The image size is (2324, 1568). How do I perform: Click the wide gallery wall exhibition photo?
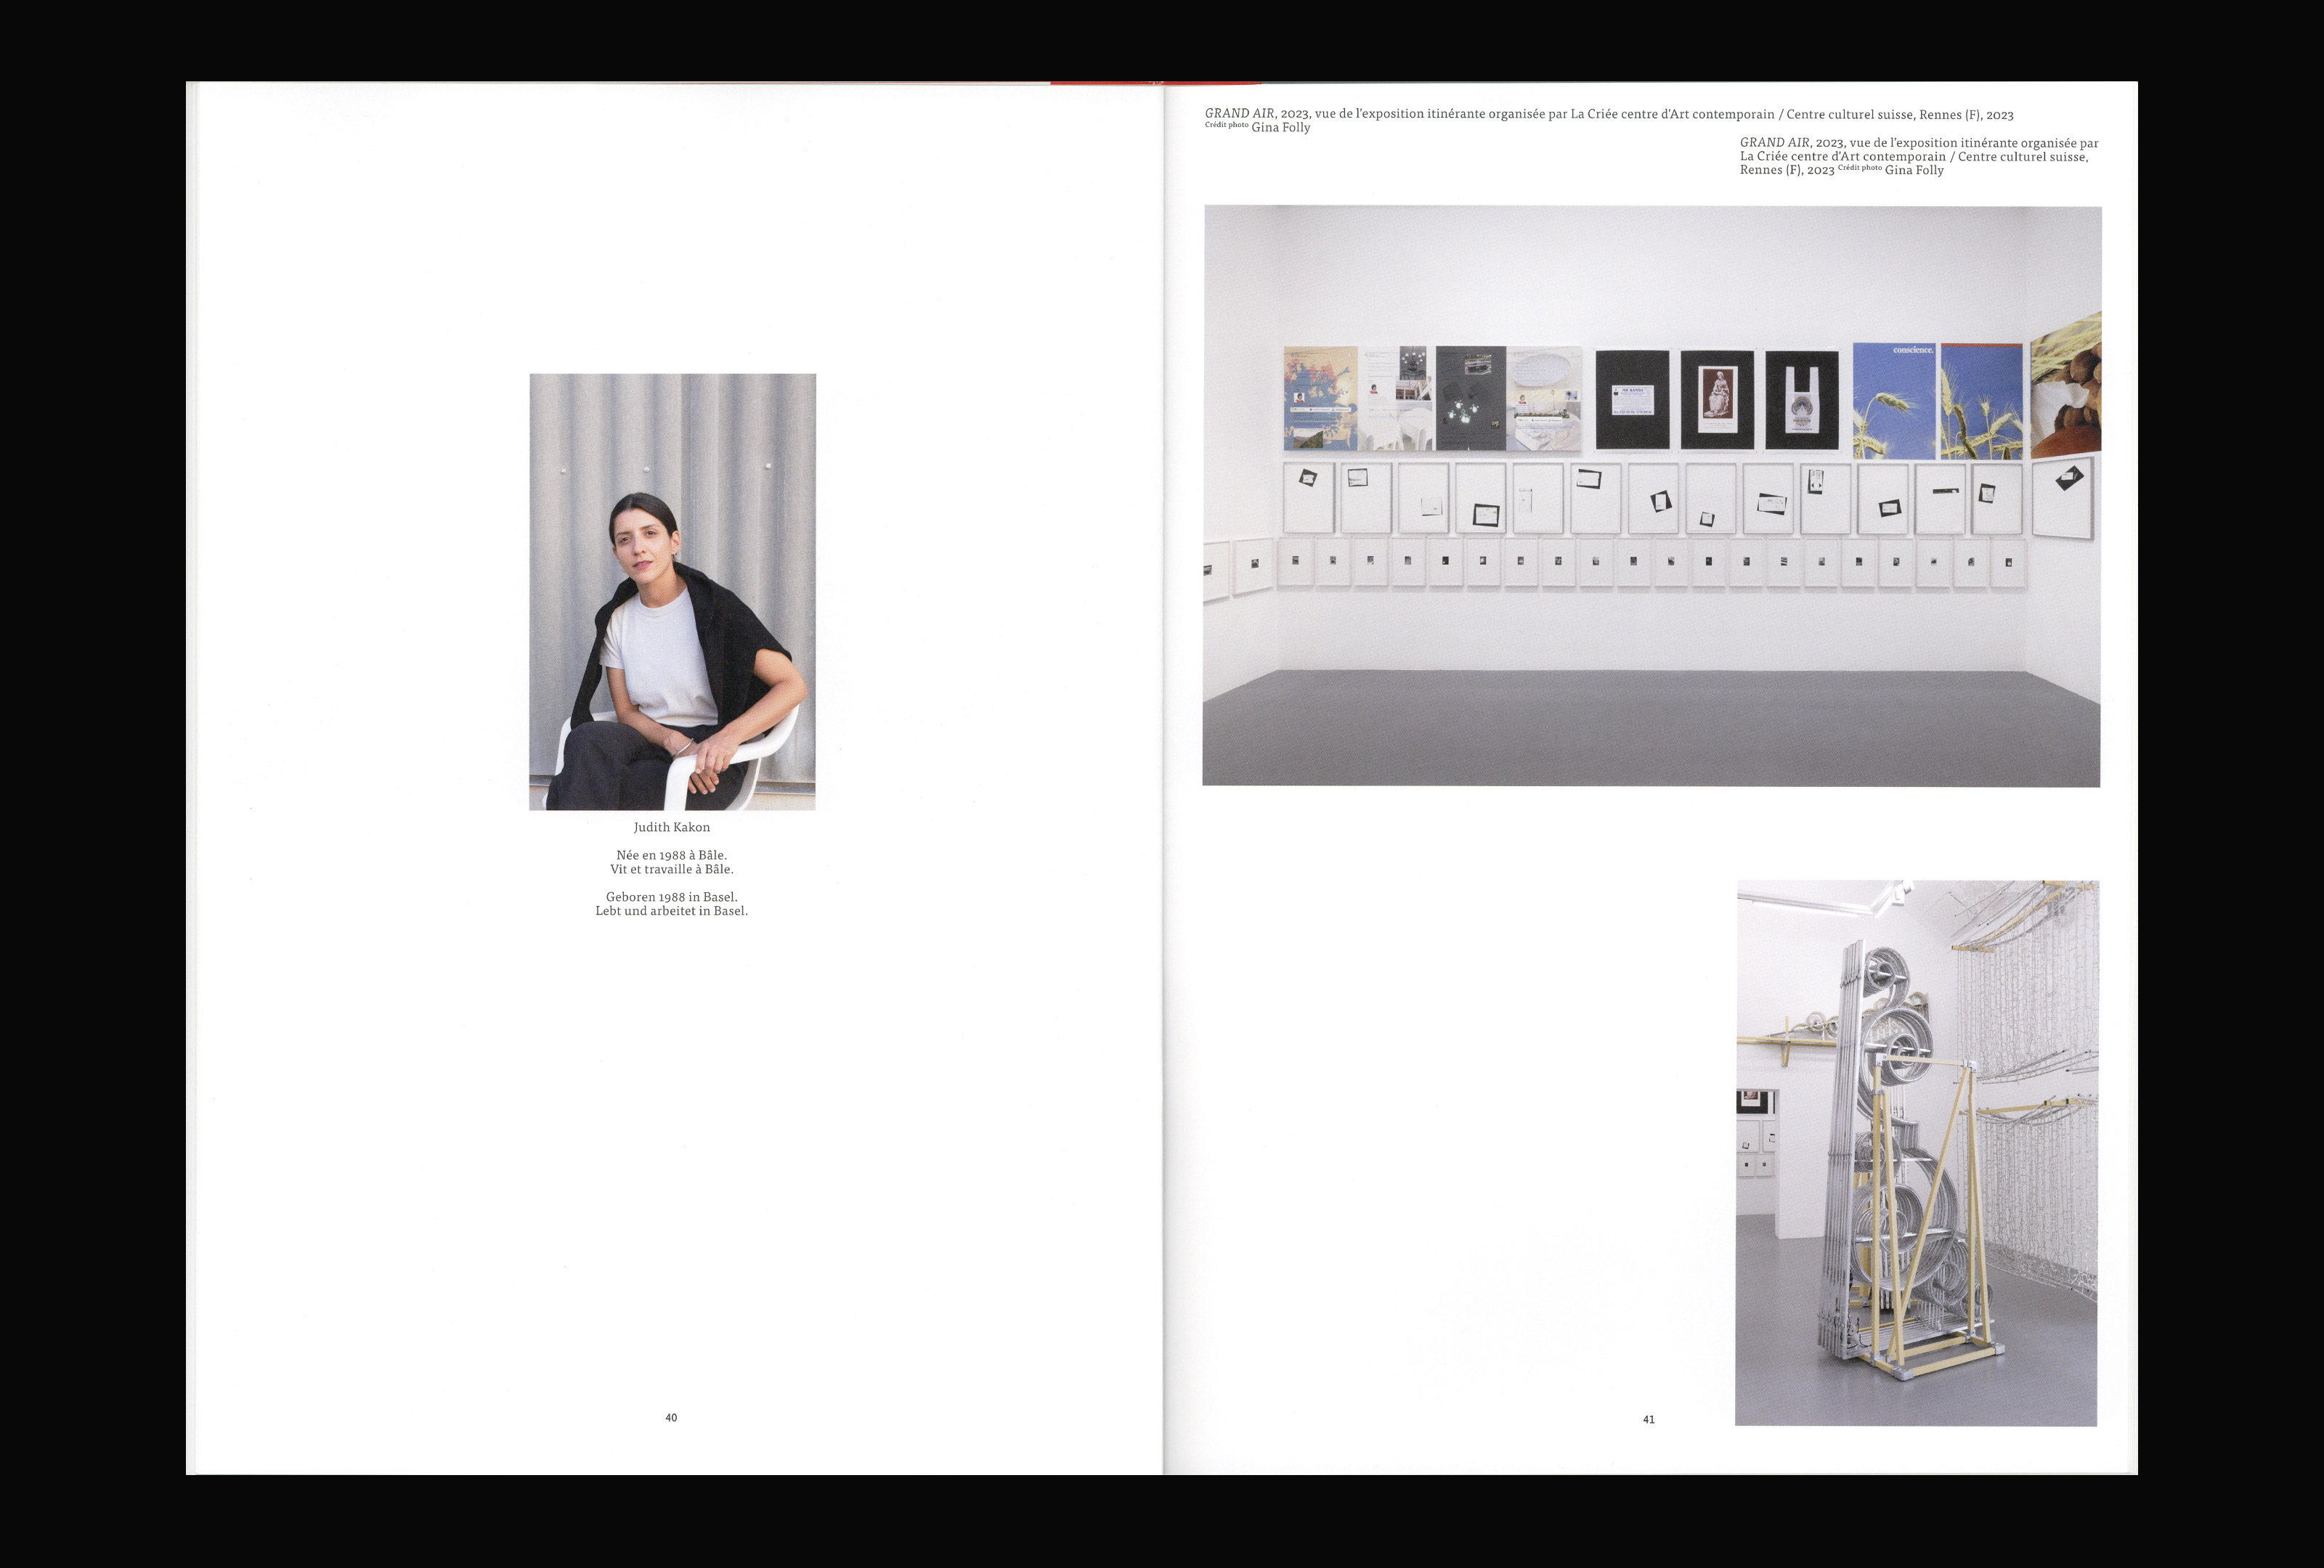(1651, 496)
